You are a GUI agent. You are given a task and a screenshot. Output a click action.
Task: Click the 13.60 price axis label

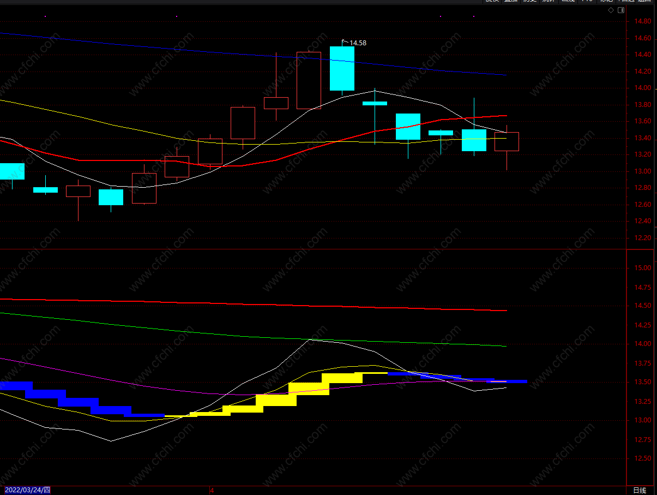coord(642,121)
